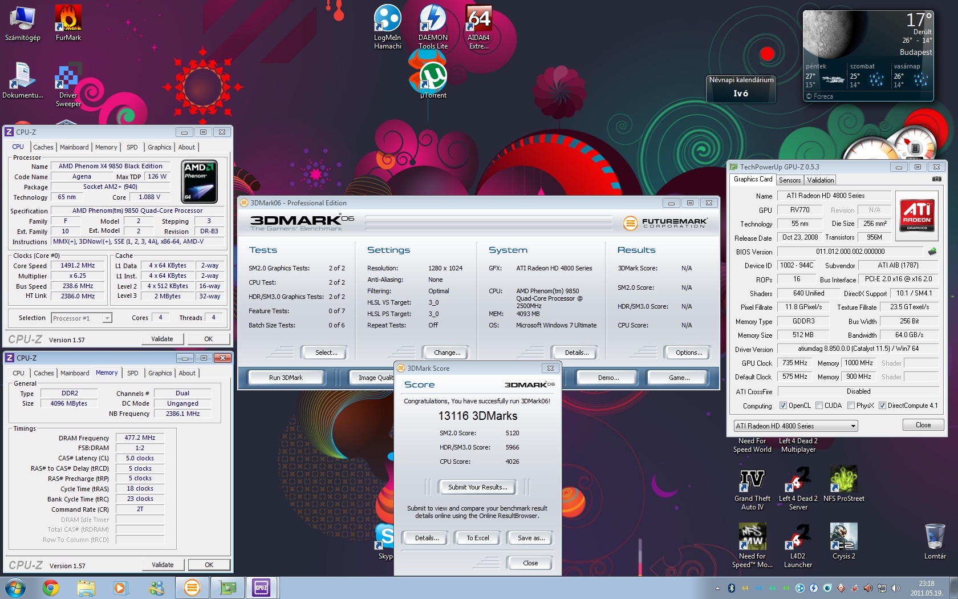
Task: Switch to Sensors tab in GPU-Z
Action: (x=790, y=180)
